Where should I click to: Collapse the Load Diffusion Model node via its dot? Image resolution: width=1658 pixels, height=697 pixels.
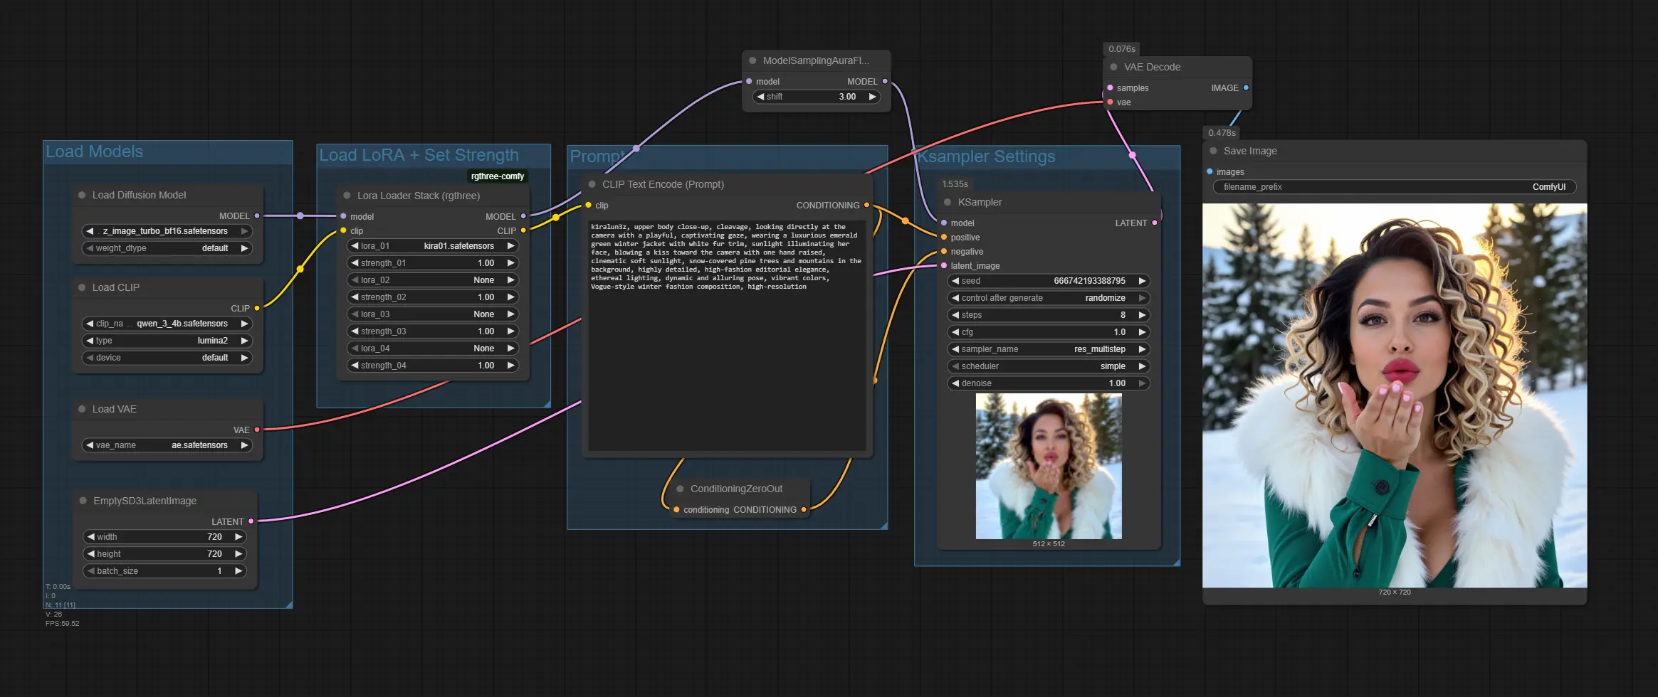click(x=82, y=195)
